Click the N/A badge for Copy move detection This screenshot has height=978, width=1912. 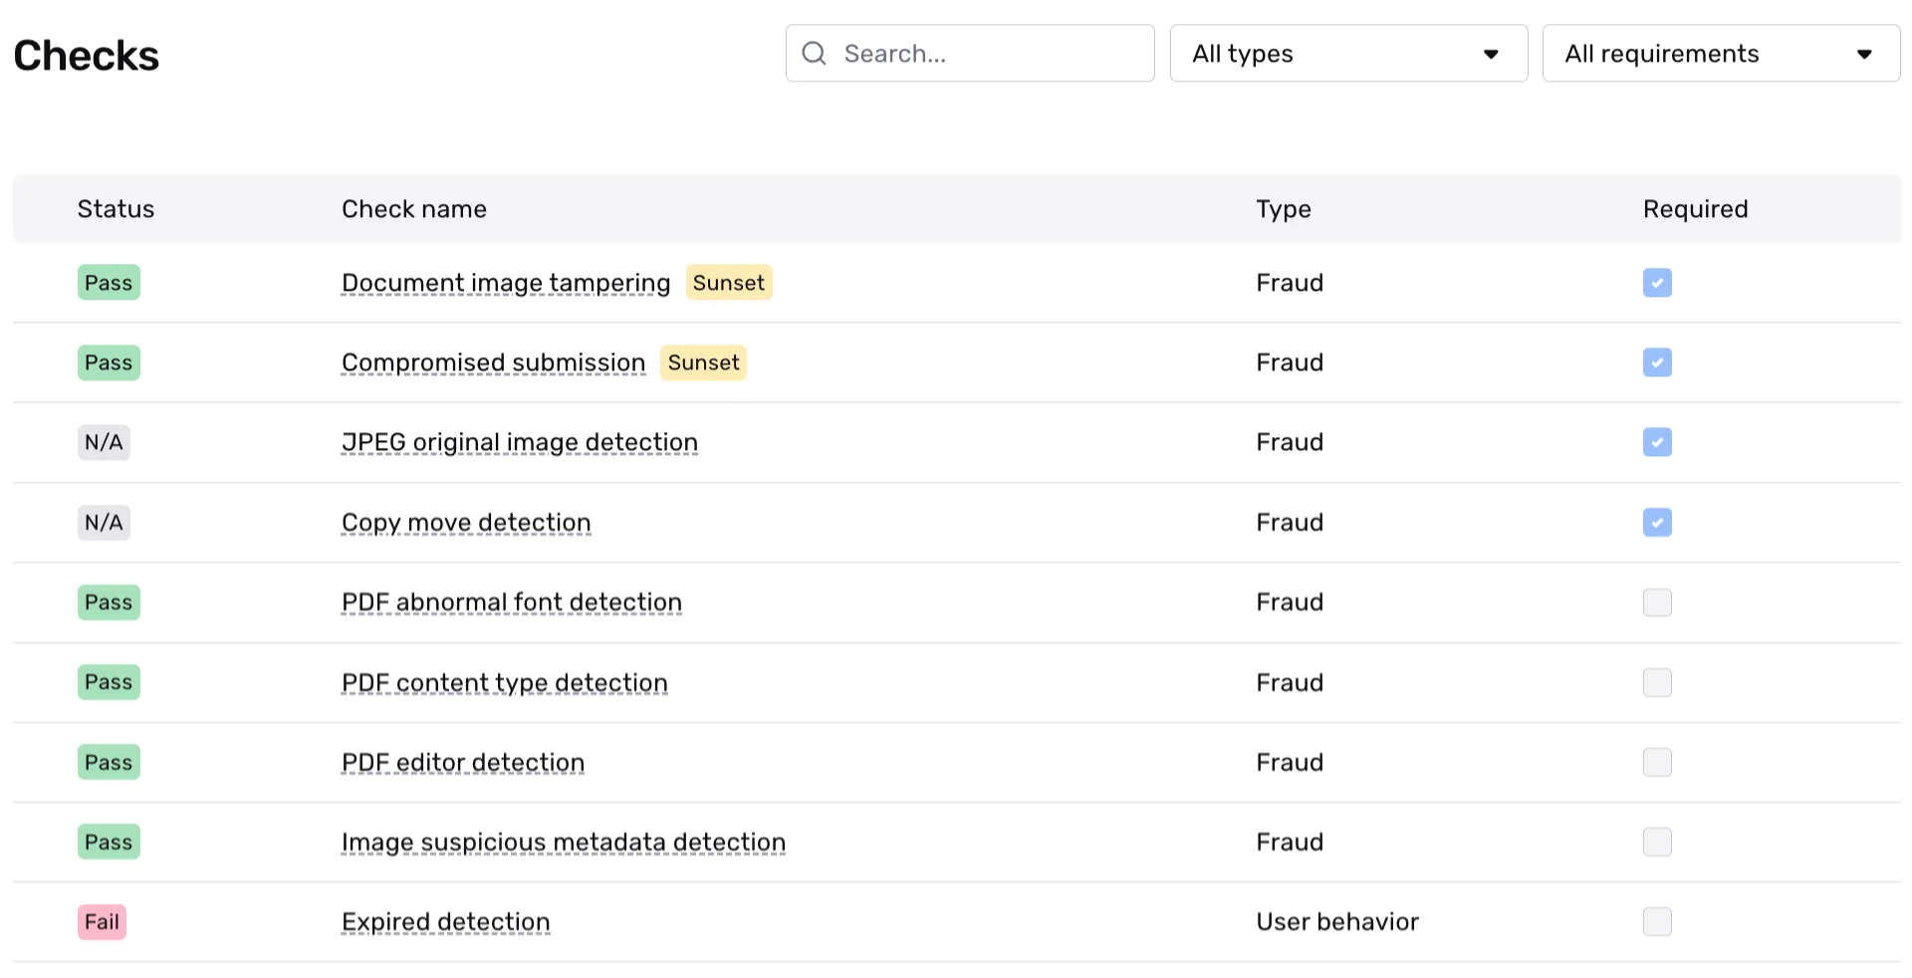point(104,523)
